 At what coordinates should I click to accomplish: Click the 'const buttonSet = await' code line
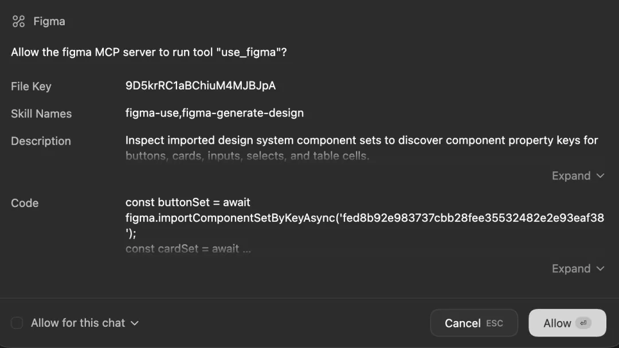188,202
